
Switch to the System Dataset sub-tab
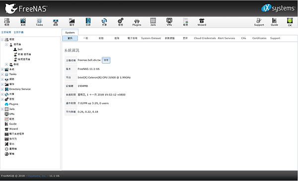coord(151,38)
